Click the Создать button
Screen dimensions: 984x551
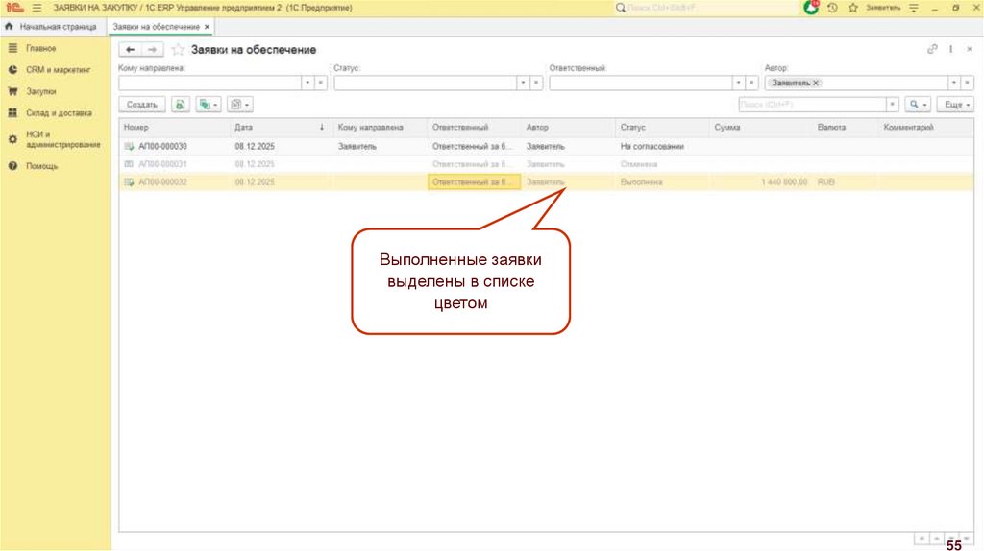(x=142, y=105)
